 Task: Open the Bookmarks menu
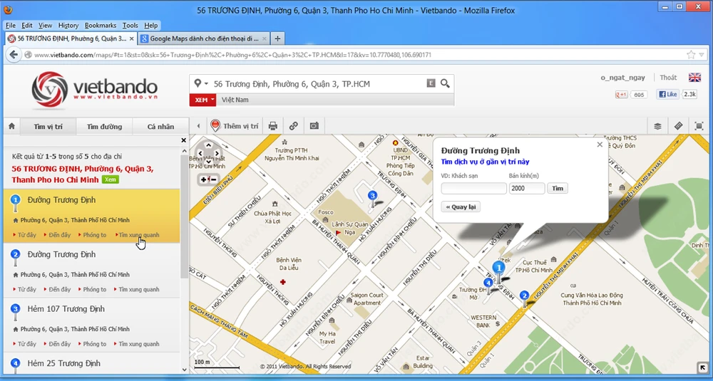100,25
